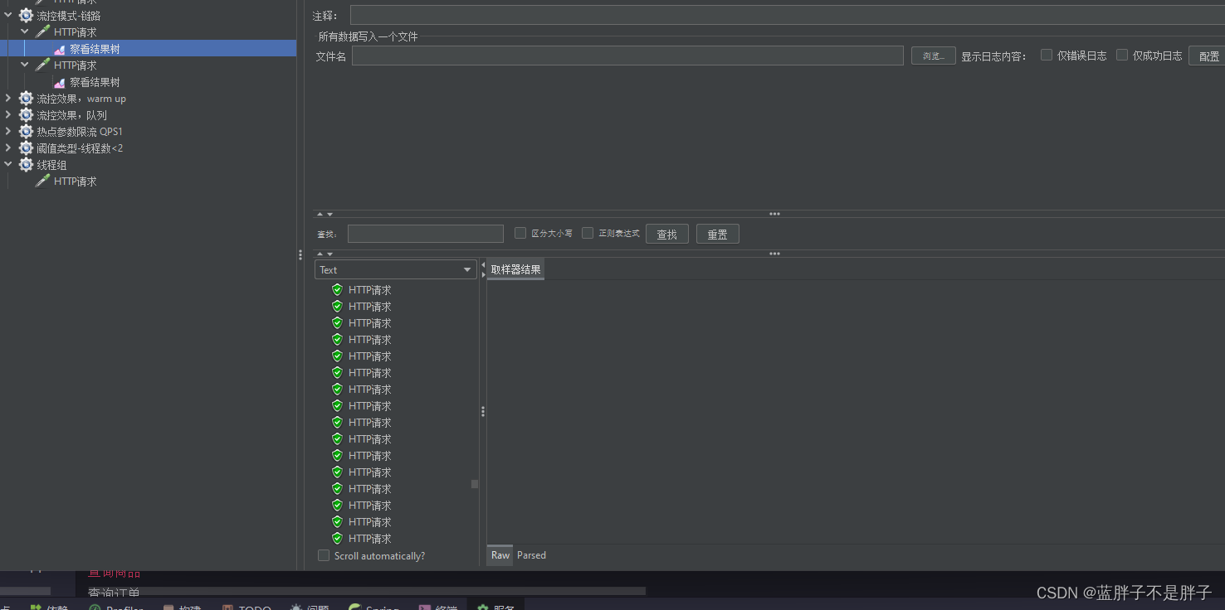The width and height of the screenshot is (1225, 610).
Task: Tick the 区分大小写 checkbox
Action: [x=520, y=233]
